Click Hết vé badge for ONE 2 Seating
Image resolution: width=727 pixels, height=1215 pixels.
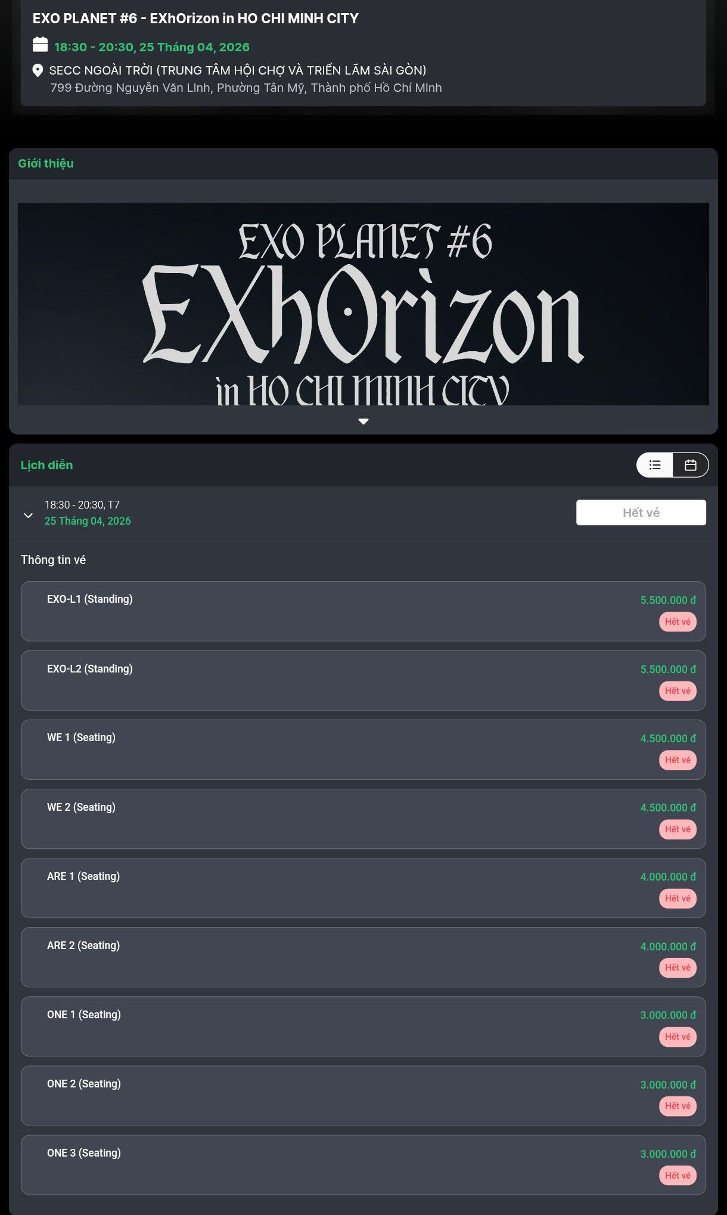[x=678, y=1106]
